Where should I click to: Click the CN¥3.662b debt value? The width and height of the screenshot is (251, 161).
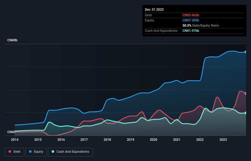pos(191,15)
